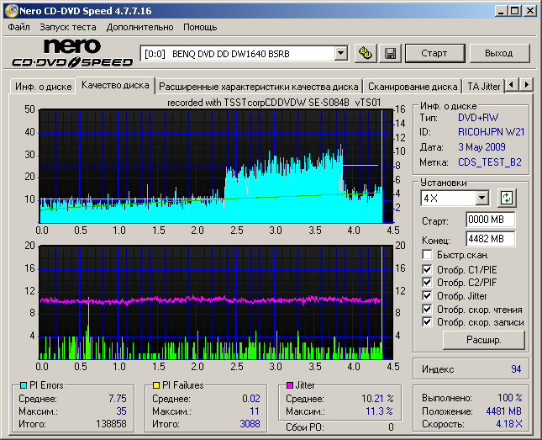Enable the Быстр.скан. checkbox

(x=428, y=254)
